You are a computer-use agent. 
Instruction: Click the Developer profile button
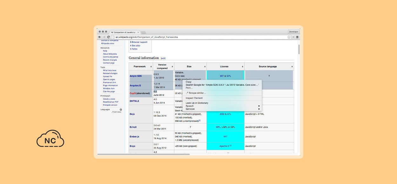(x=293, y=31)
